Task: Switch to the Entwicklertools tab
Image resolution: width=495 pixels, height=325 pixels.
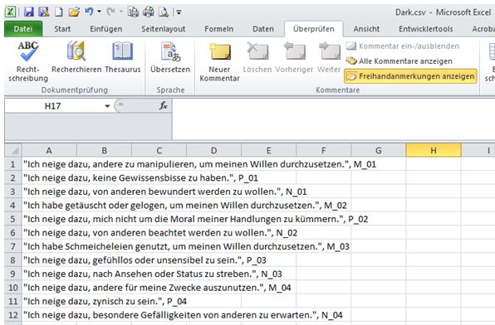Action: 425,29
